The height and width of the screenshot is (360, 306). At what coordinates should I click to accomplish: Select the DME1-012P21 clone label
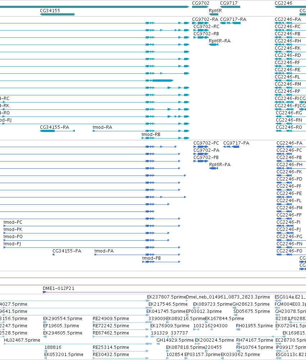[59, 288]
